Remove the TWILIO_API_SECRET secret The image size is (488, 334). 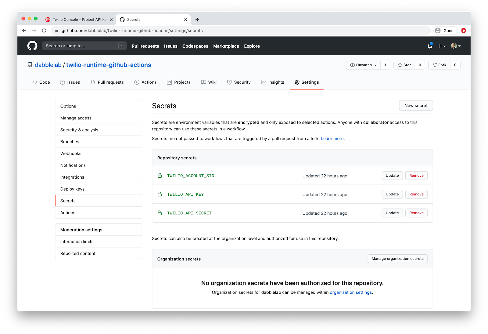416,213
